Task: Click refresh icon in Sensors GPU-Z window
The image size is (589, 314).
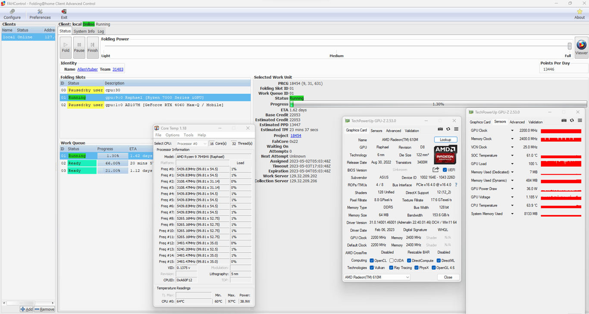Action: tap(572, 120)
